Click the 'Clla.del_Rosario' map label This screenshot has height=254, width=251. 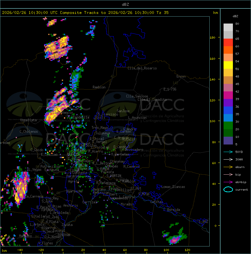142,68
